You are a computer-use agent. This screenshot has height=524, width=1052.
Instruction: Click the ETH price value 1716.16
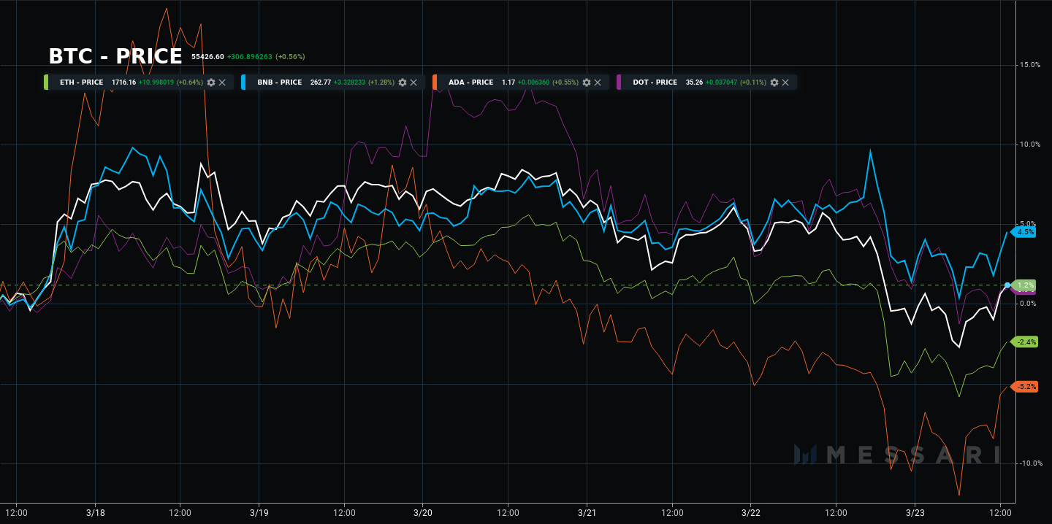(x=123, y=82)
